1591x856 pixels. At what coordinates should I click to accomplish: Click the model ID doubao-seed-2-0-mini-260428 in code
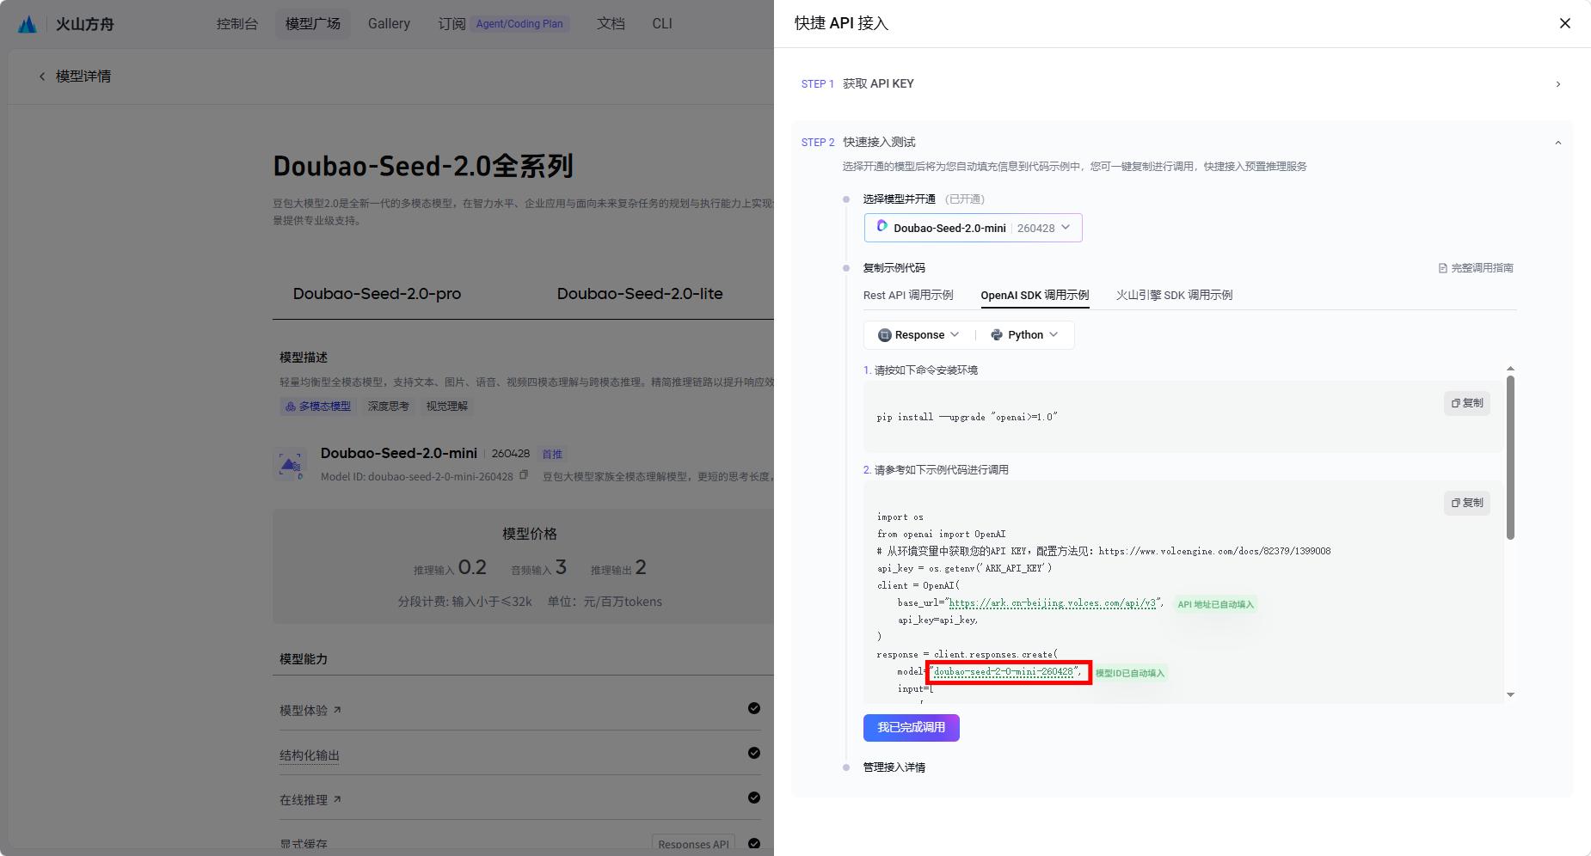pos(1004,672)
